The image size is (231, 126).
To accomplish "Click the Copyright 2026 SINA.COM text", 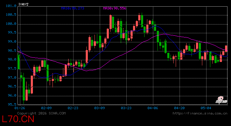I will 41,113.
